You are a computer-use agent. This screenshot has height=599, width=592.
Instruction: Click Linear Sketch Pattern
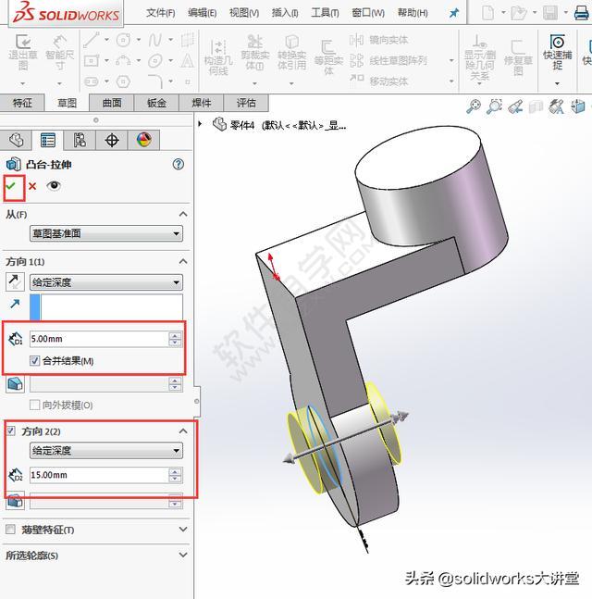coord(388,60)
